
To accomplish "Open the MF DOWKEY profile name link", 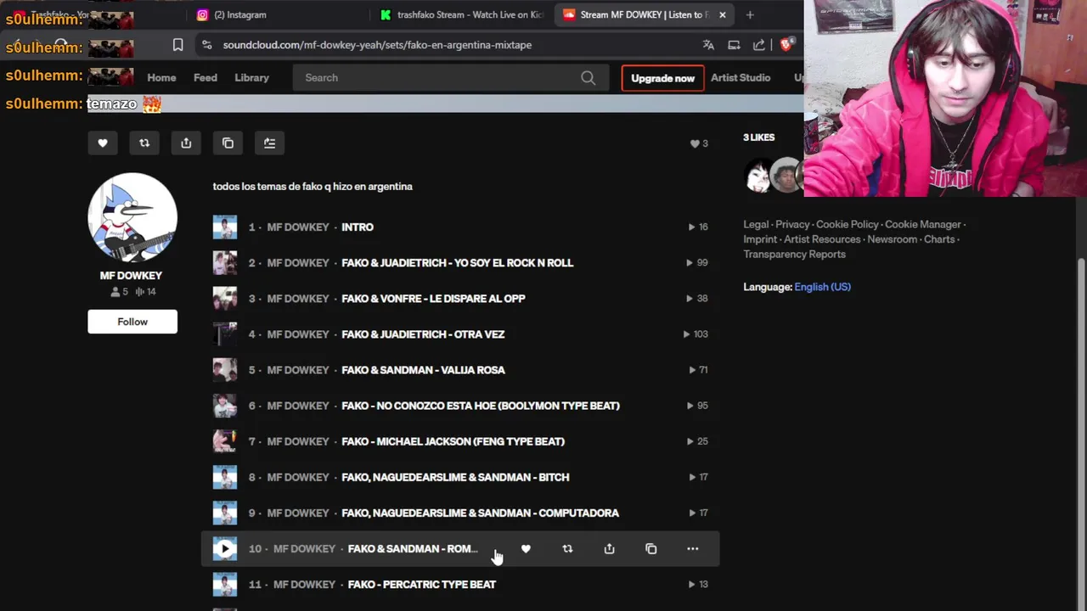I will tap(131, 276).
